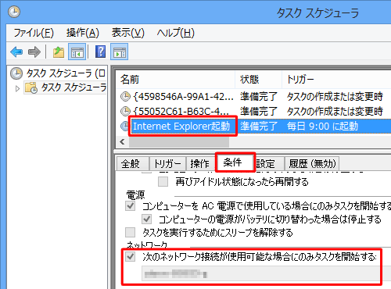Click the clock icon of {4598546A task
The image size is (391, 289).
pos(125,97)
